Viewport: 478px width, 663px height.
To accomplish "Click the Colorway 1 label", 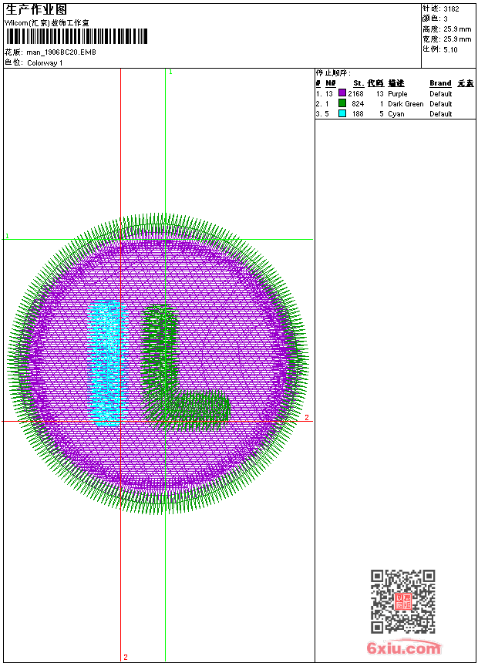I will [45, 62].
